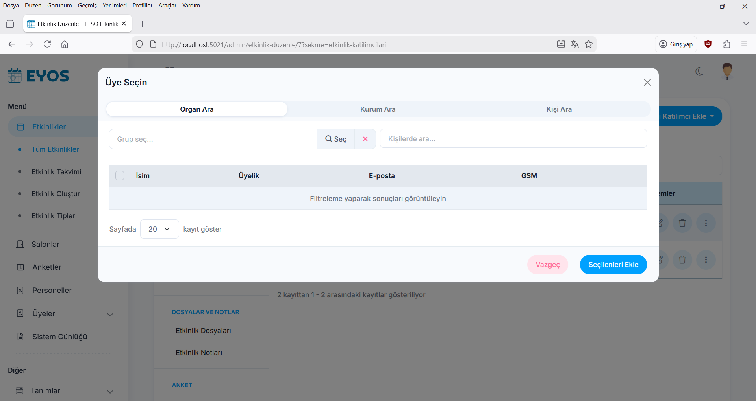The width and height of the screenshot is (756, 401).
Task: Switch to the Kurum Ara tab
Action: point(378,109)
